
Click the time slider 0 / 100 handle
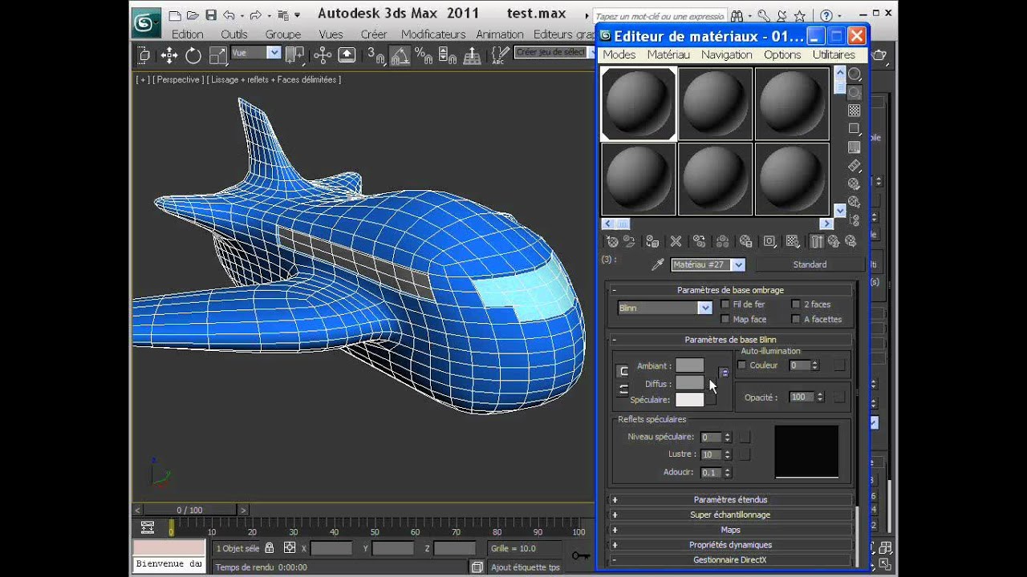tap(189, 510)
